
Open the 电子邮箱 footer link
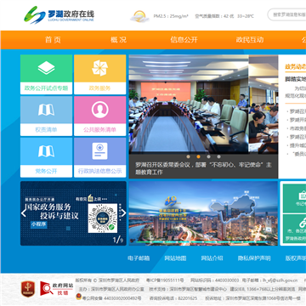139,258
